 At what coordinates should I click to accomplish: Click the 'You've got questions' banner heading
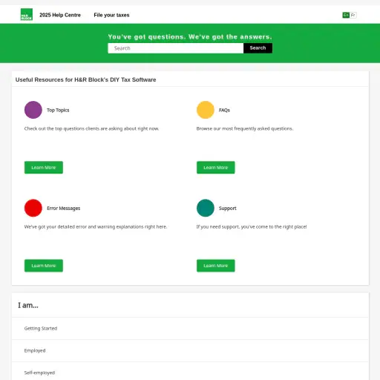(x=190, y=37)
